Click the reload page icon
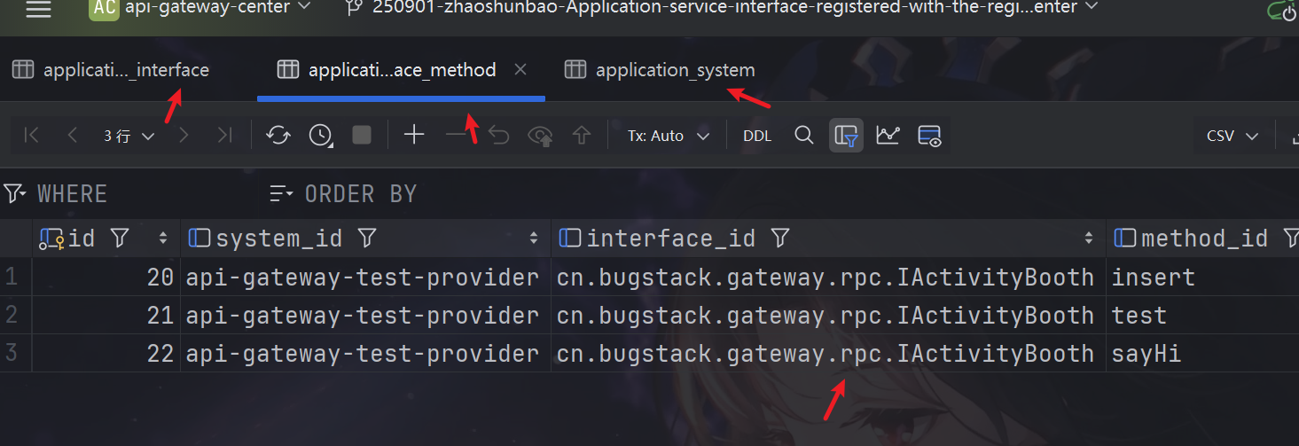The height and width of the screenshot is (446, 1299). 278,135
